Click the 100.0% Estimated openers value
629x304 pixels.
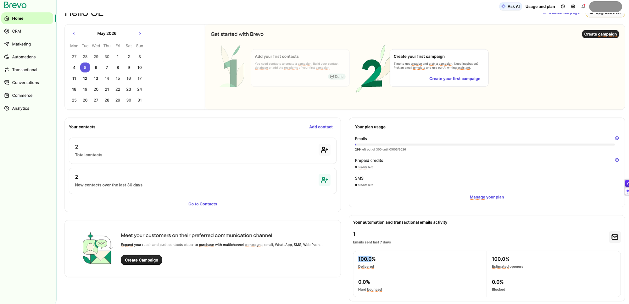click(x=500, y=259)
